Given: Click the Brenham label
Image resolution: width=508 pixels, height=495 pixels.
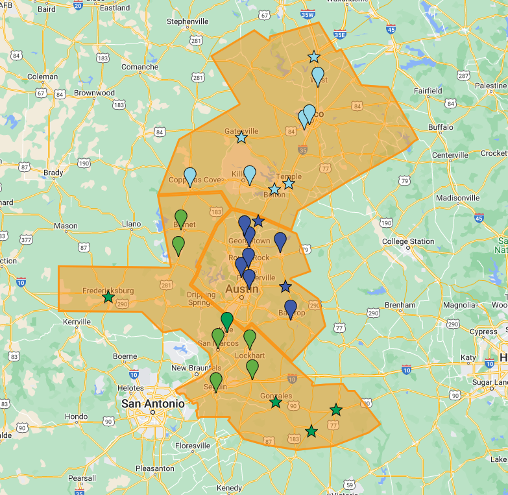Looking at the screenshot, I should pos(400,305).
